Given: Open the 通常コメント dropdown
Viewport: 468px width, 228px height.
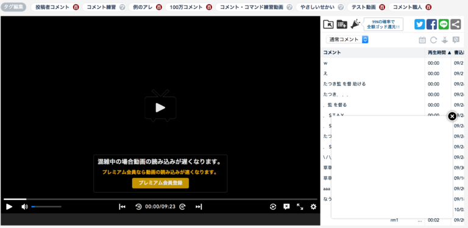Looking at the screenshot, I should tap(347, 40).
